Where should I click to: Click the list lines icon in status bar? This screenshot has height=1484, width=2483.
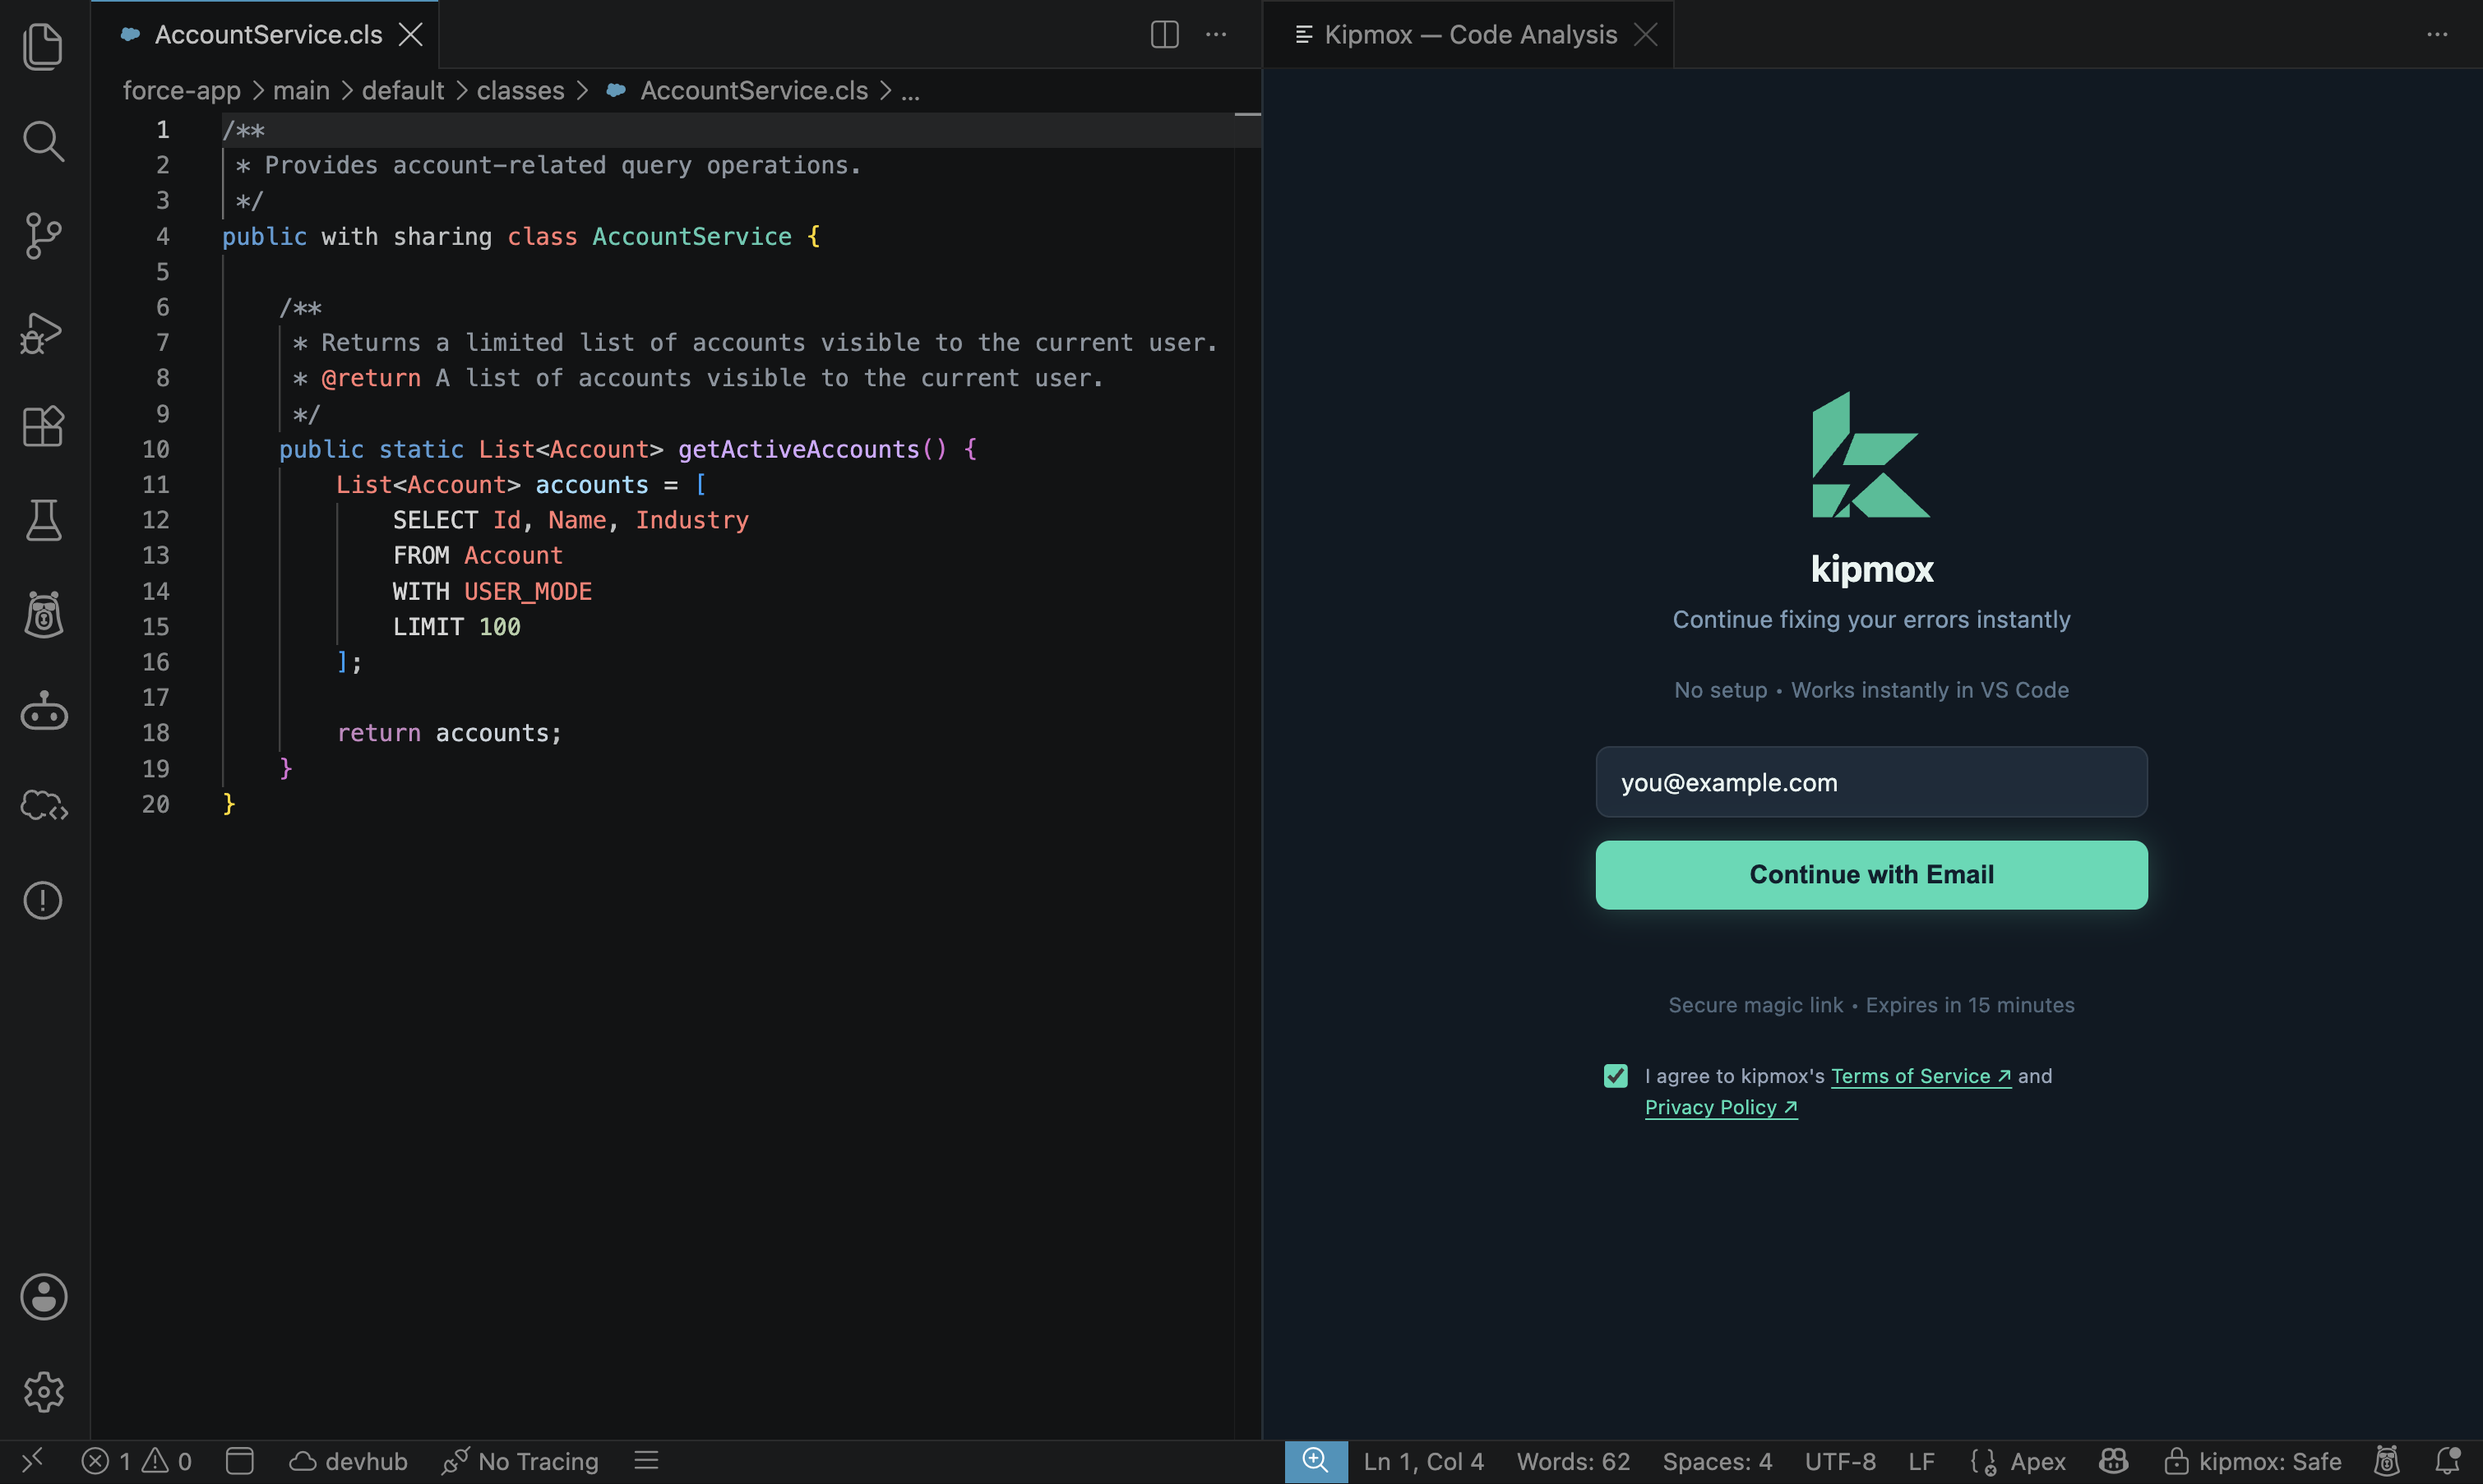tap(646, 1461)
